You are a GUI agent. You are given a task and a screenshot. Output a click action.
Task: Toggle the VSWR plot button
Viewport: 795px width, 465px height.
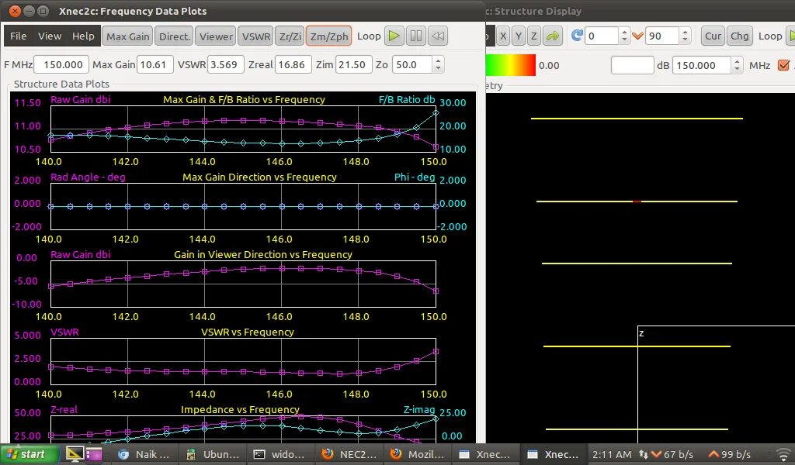click(255, 36)
